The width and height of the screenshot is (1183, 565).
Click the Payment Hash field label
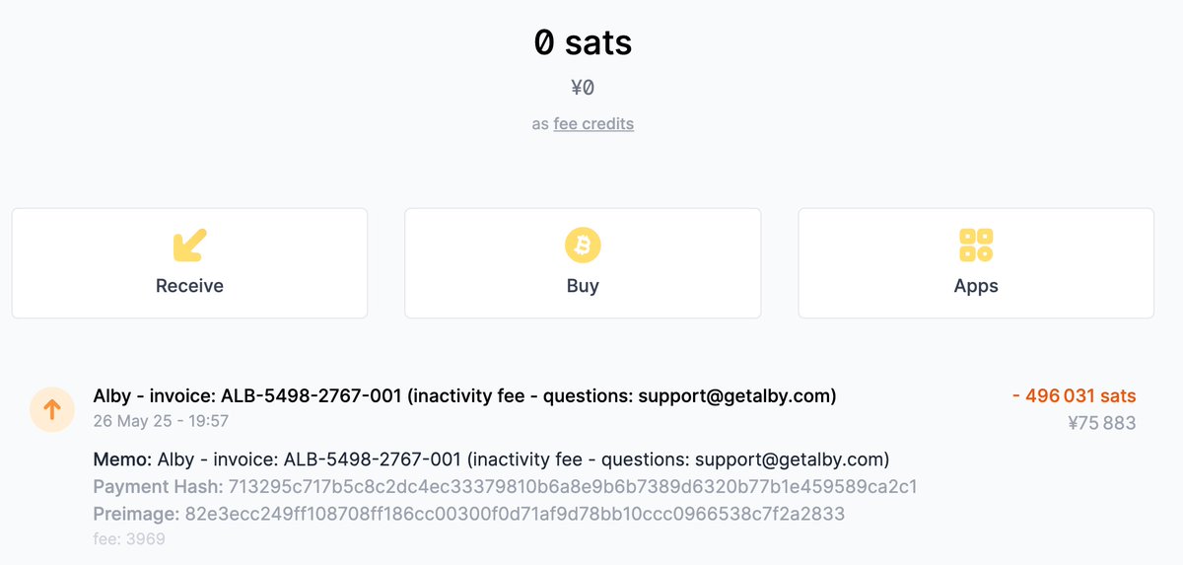pos(158,487)
